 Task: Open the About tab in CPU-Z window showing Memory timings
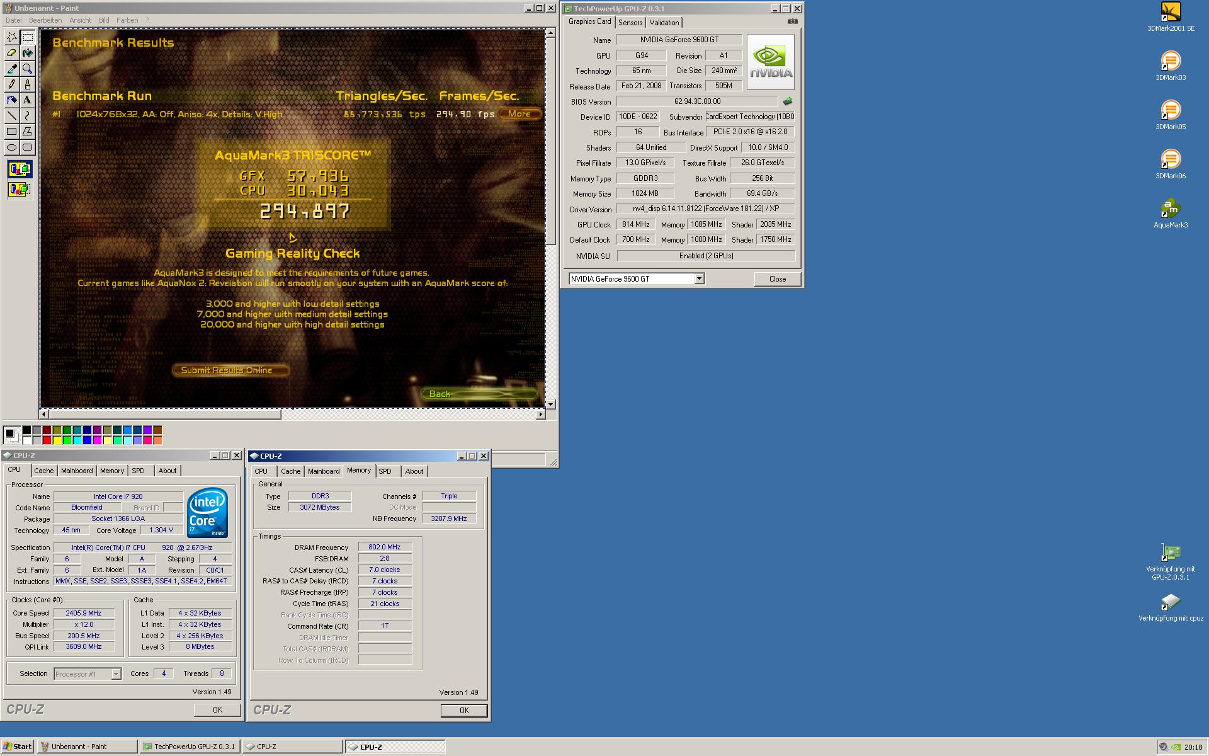[414, 471]
